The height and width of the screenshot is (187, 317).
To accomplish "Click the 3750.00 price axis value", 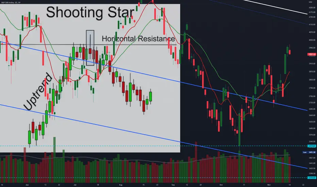I will 312,97.
